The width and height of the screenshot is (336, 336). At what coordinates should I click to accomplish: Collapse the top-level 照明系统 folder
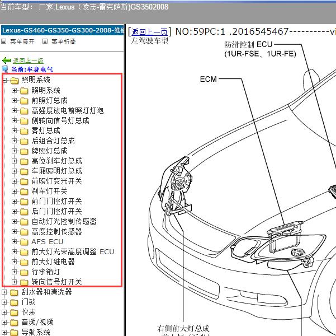4,80
